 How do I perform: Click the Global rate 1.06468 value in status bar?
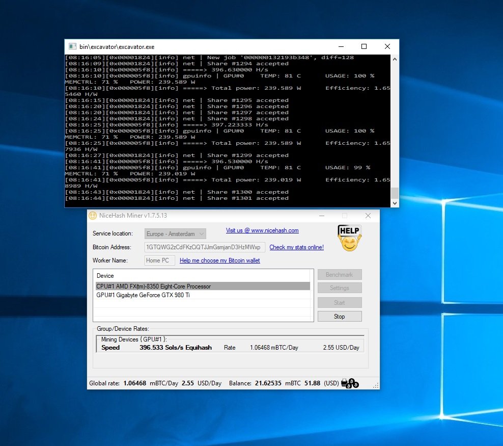(135, 383)
